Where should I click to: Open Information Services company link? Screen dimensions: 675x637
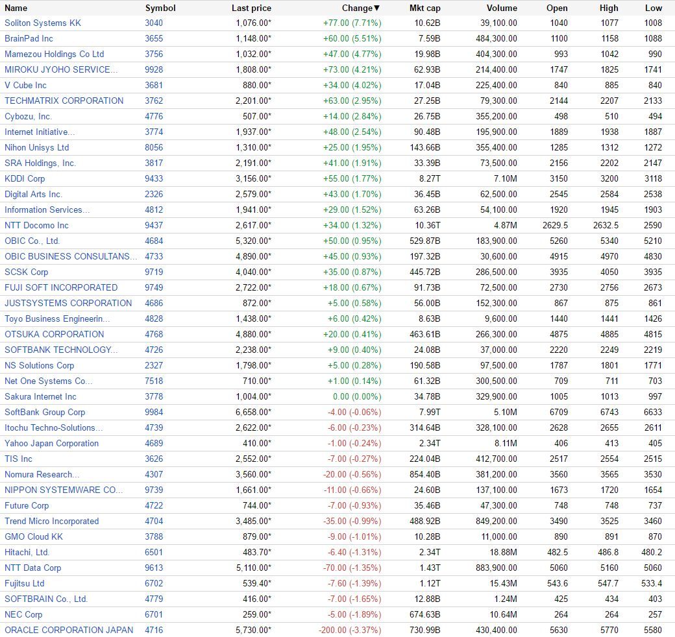click(x=47, y=210)
